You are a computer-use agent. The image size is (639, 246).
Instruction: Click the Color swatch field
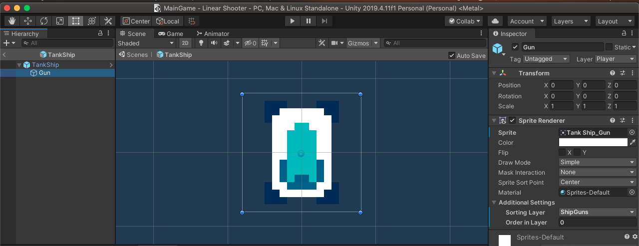click(593, 142)
